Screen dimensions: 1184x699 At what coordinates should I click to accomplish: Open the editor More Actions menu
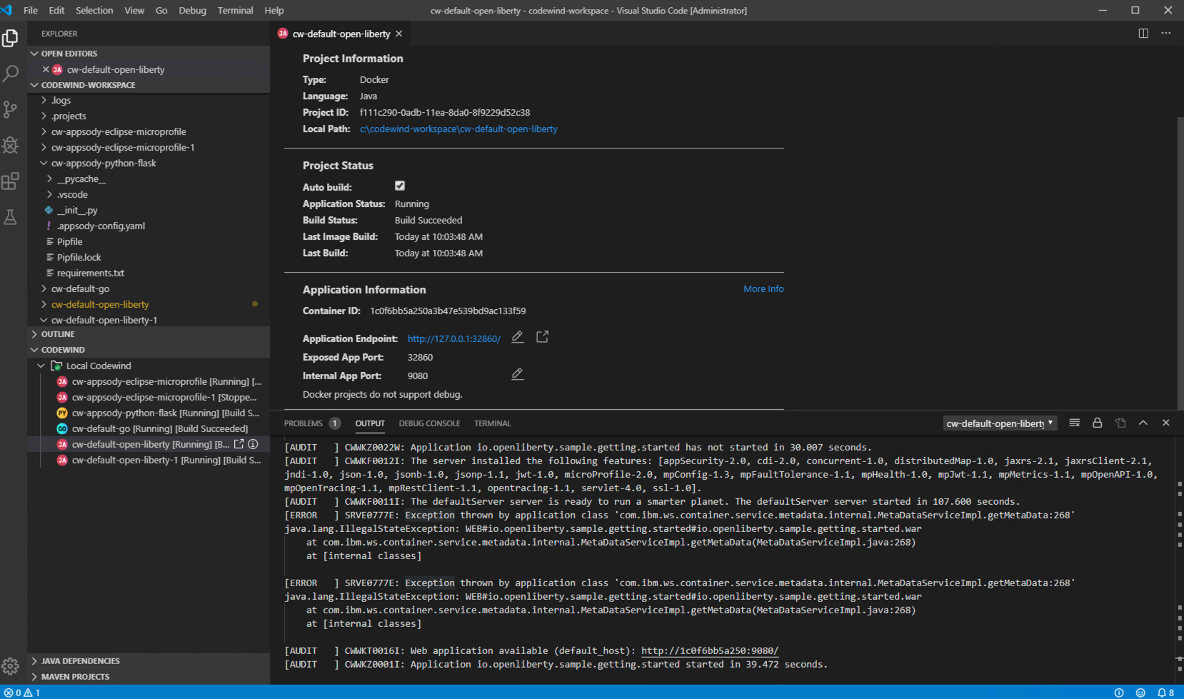[x=1166, y=34]
